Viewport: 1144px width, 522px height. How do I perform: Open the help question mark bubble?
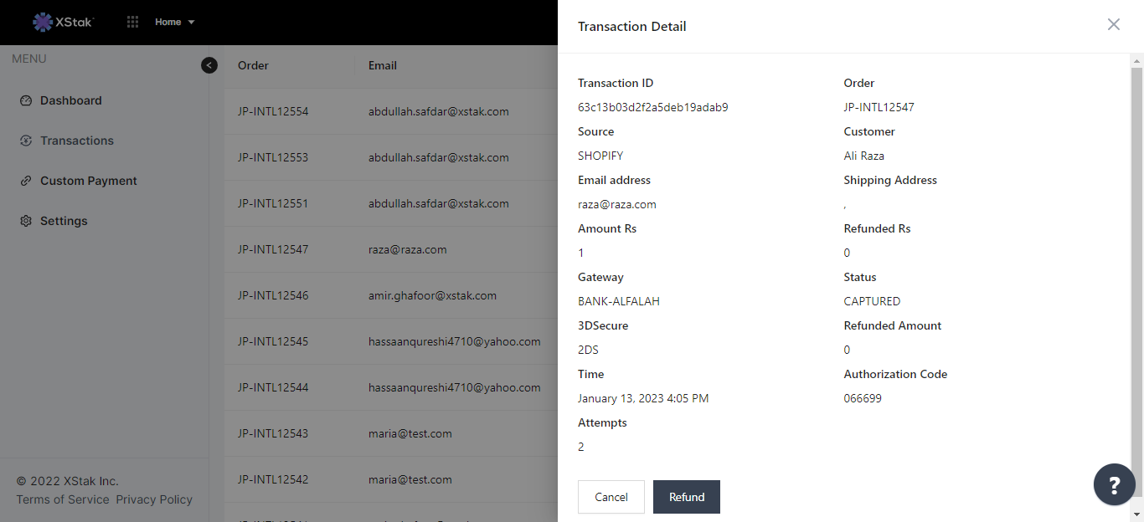1114,484
